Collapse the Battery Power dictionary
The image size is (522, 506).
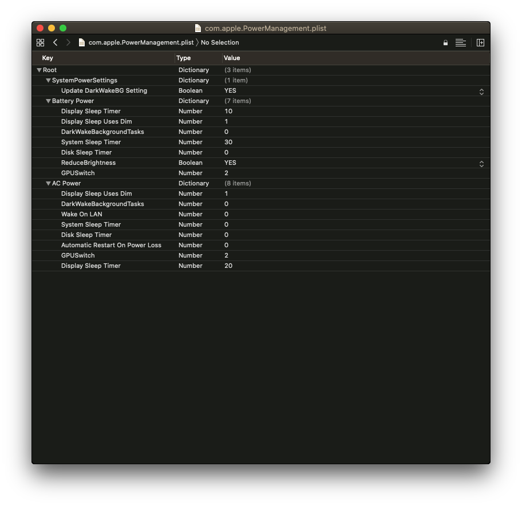click(48, 101)
